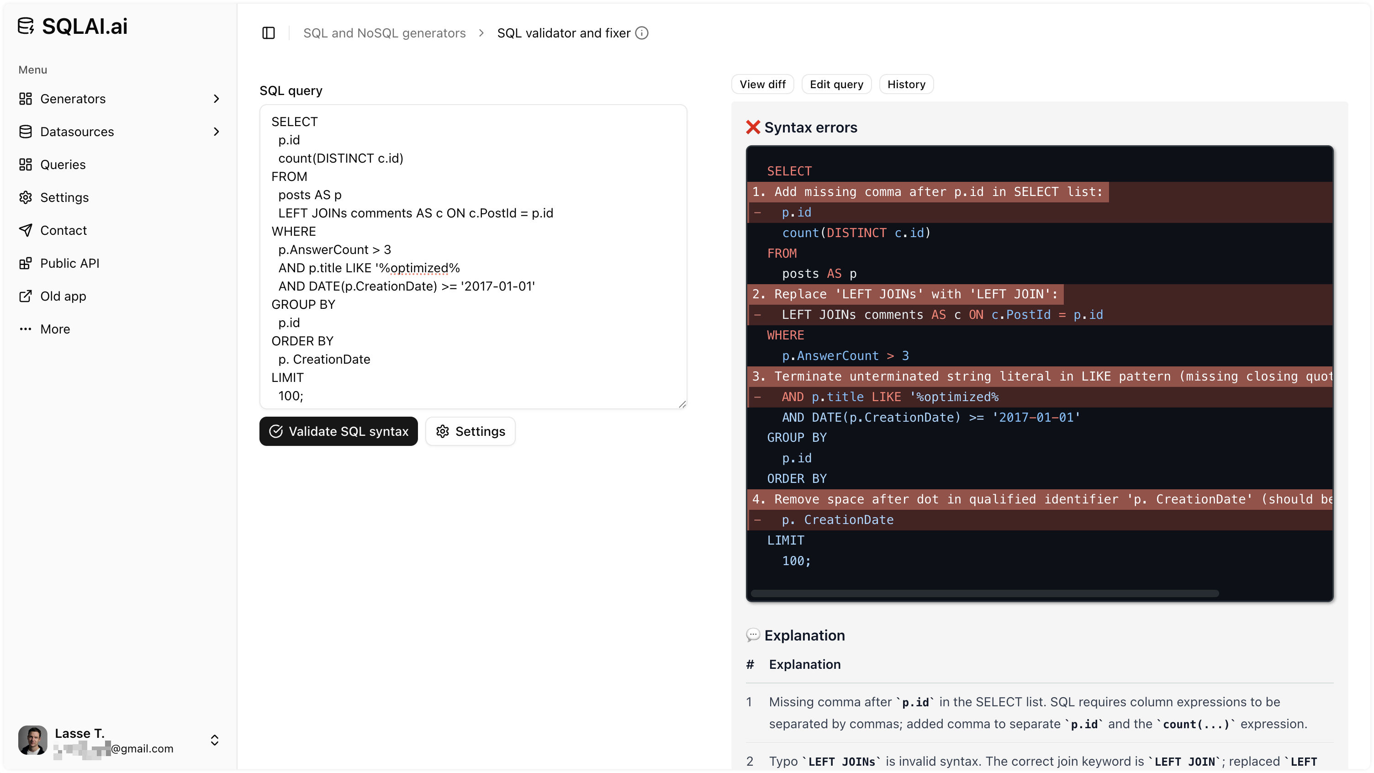
Task: Toggle View diff for the query
Action: pyautogui.click(x=762, y=84)
